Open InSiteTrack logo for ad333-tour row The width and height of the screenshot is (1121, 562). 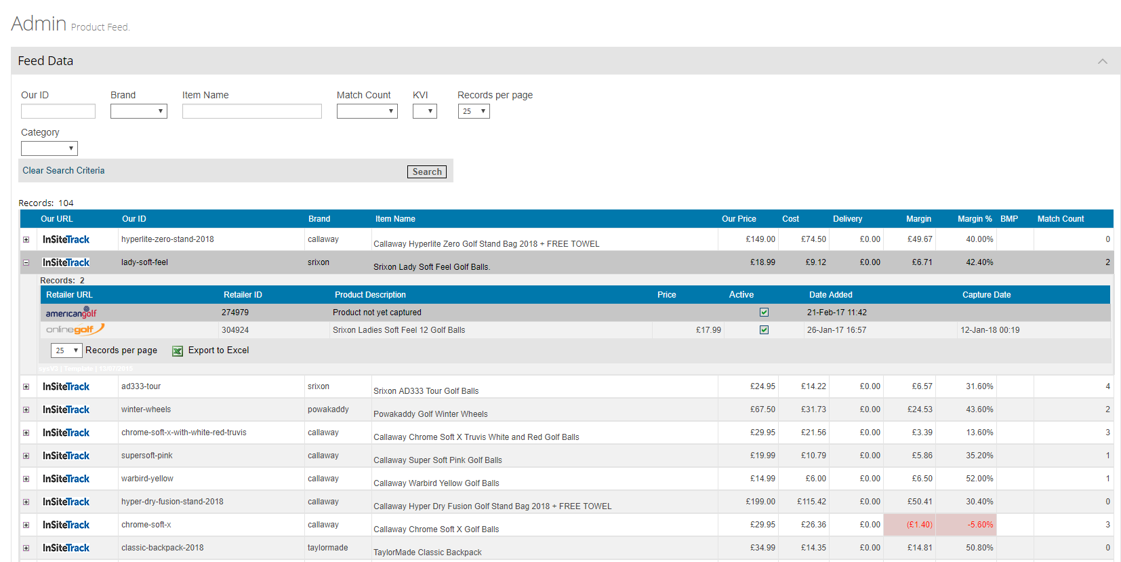[66, 386]
